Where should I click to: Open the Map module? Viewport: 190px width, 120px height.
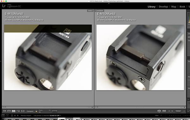tap(174, 7)
